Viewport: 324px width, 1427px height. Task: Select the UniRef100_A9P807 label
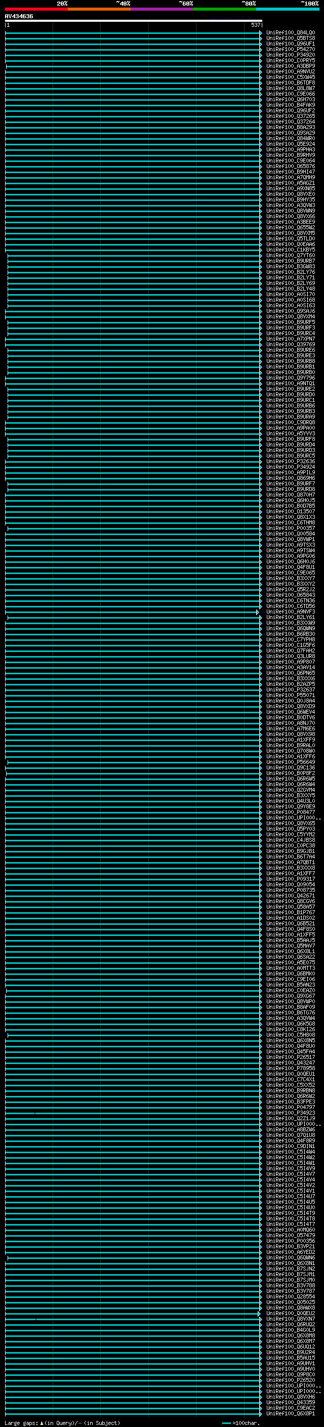tap(291, 662)
